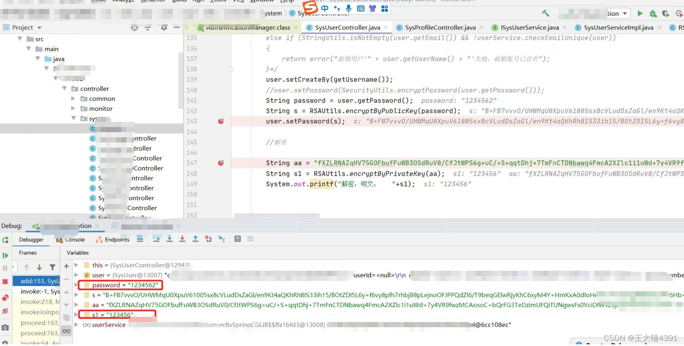684x346 pixels.
Task: Collapse all in Project panel
Action: pos(148,28)
